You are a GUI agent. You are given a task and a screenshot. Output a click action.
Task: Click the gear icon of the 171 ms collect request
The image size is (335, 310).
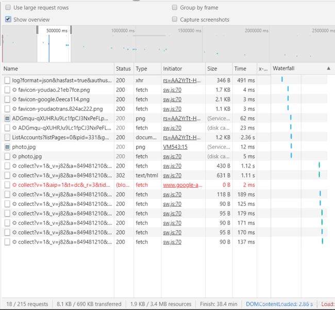[x=14, y=223]
